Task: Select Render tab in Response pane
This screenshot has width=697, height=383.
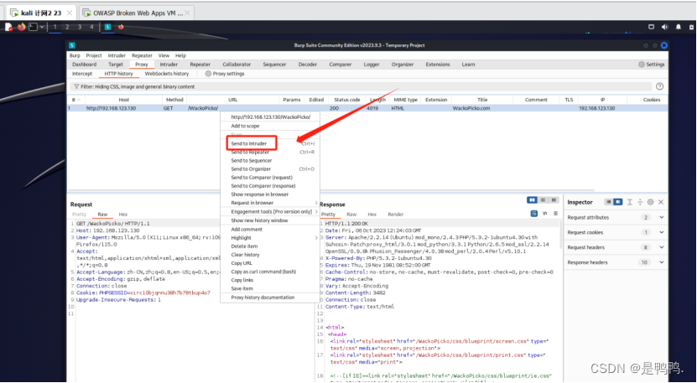Action: coord(396,215)
